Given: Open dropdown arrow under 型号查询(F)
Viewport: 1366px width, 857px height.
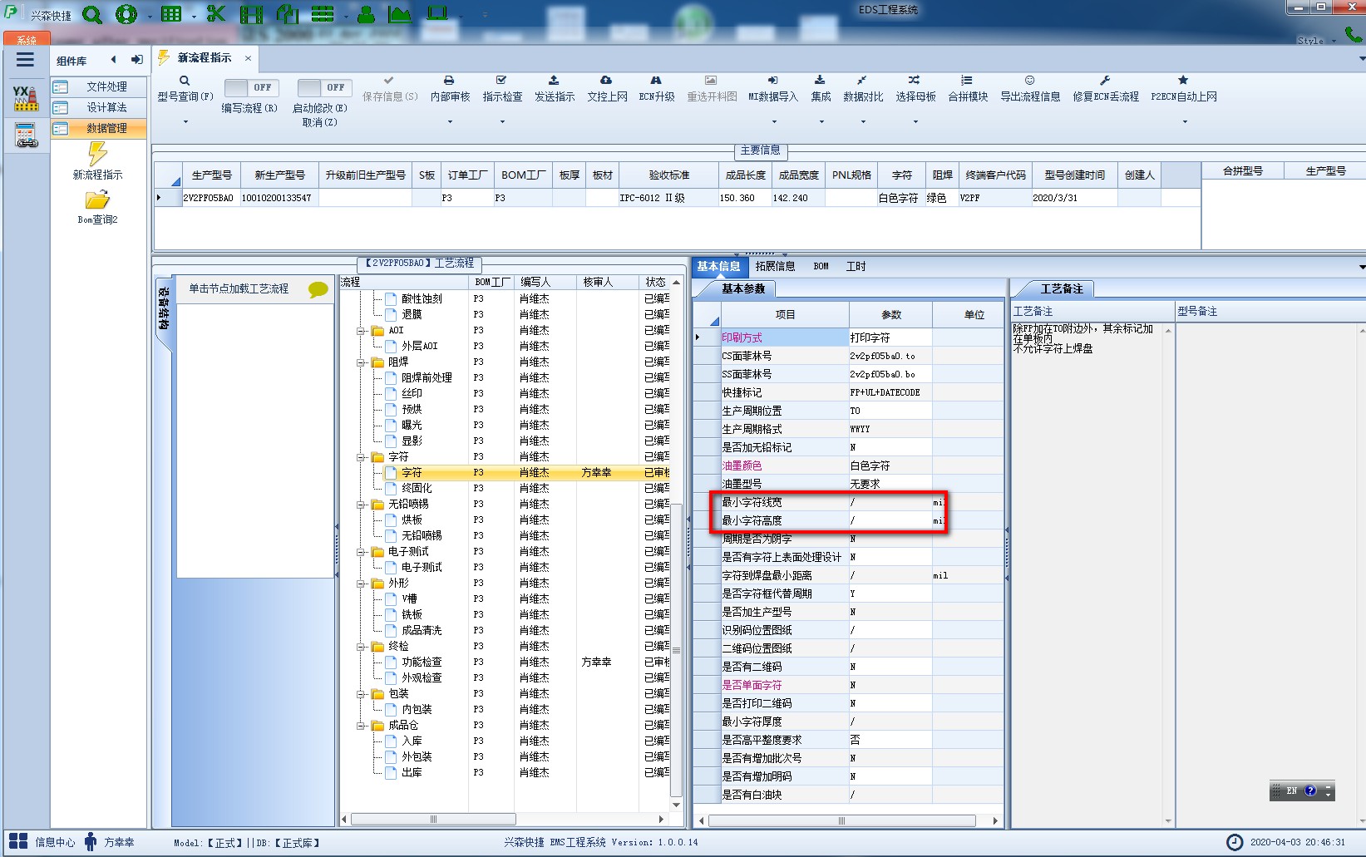Looking at the screenshot, I should coord(185,122).
